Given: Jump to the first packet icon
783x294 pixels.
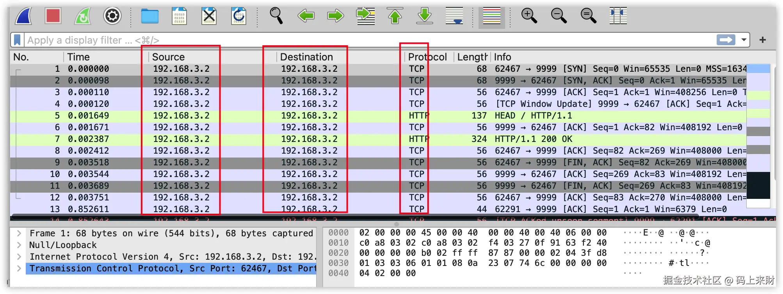Looking at the screenshot, I should [395, 16].
